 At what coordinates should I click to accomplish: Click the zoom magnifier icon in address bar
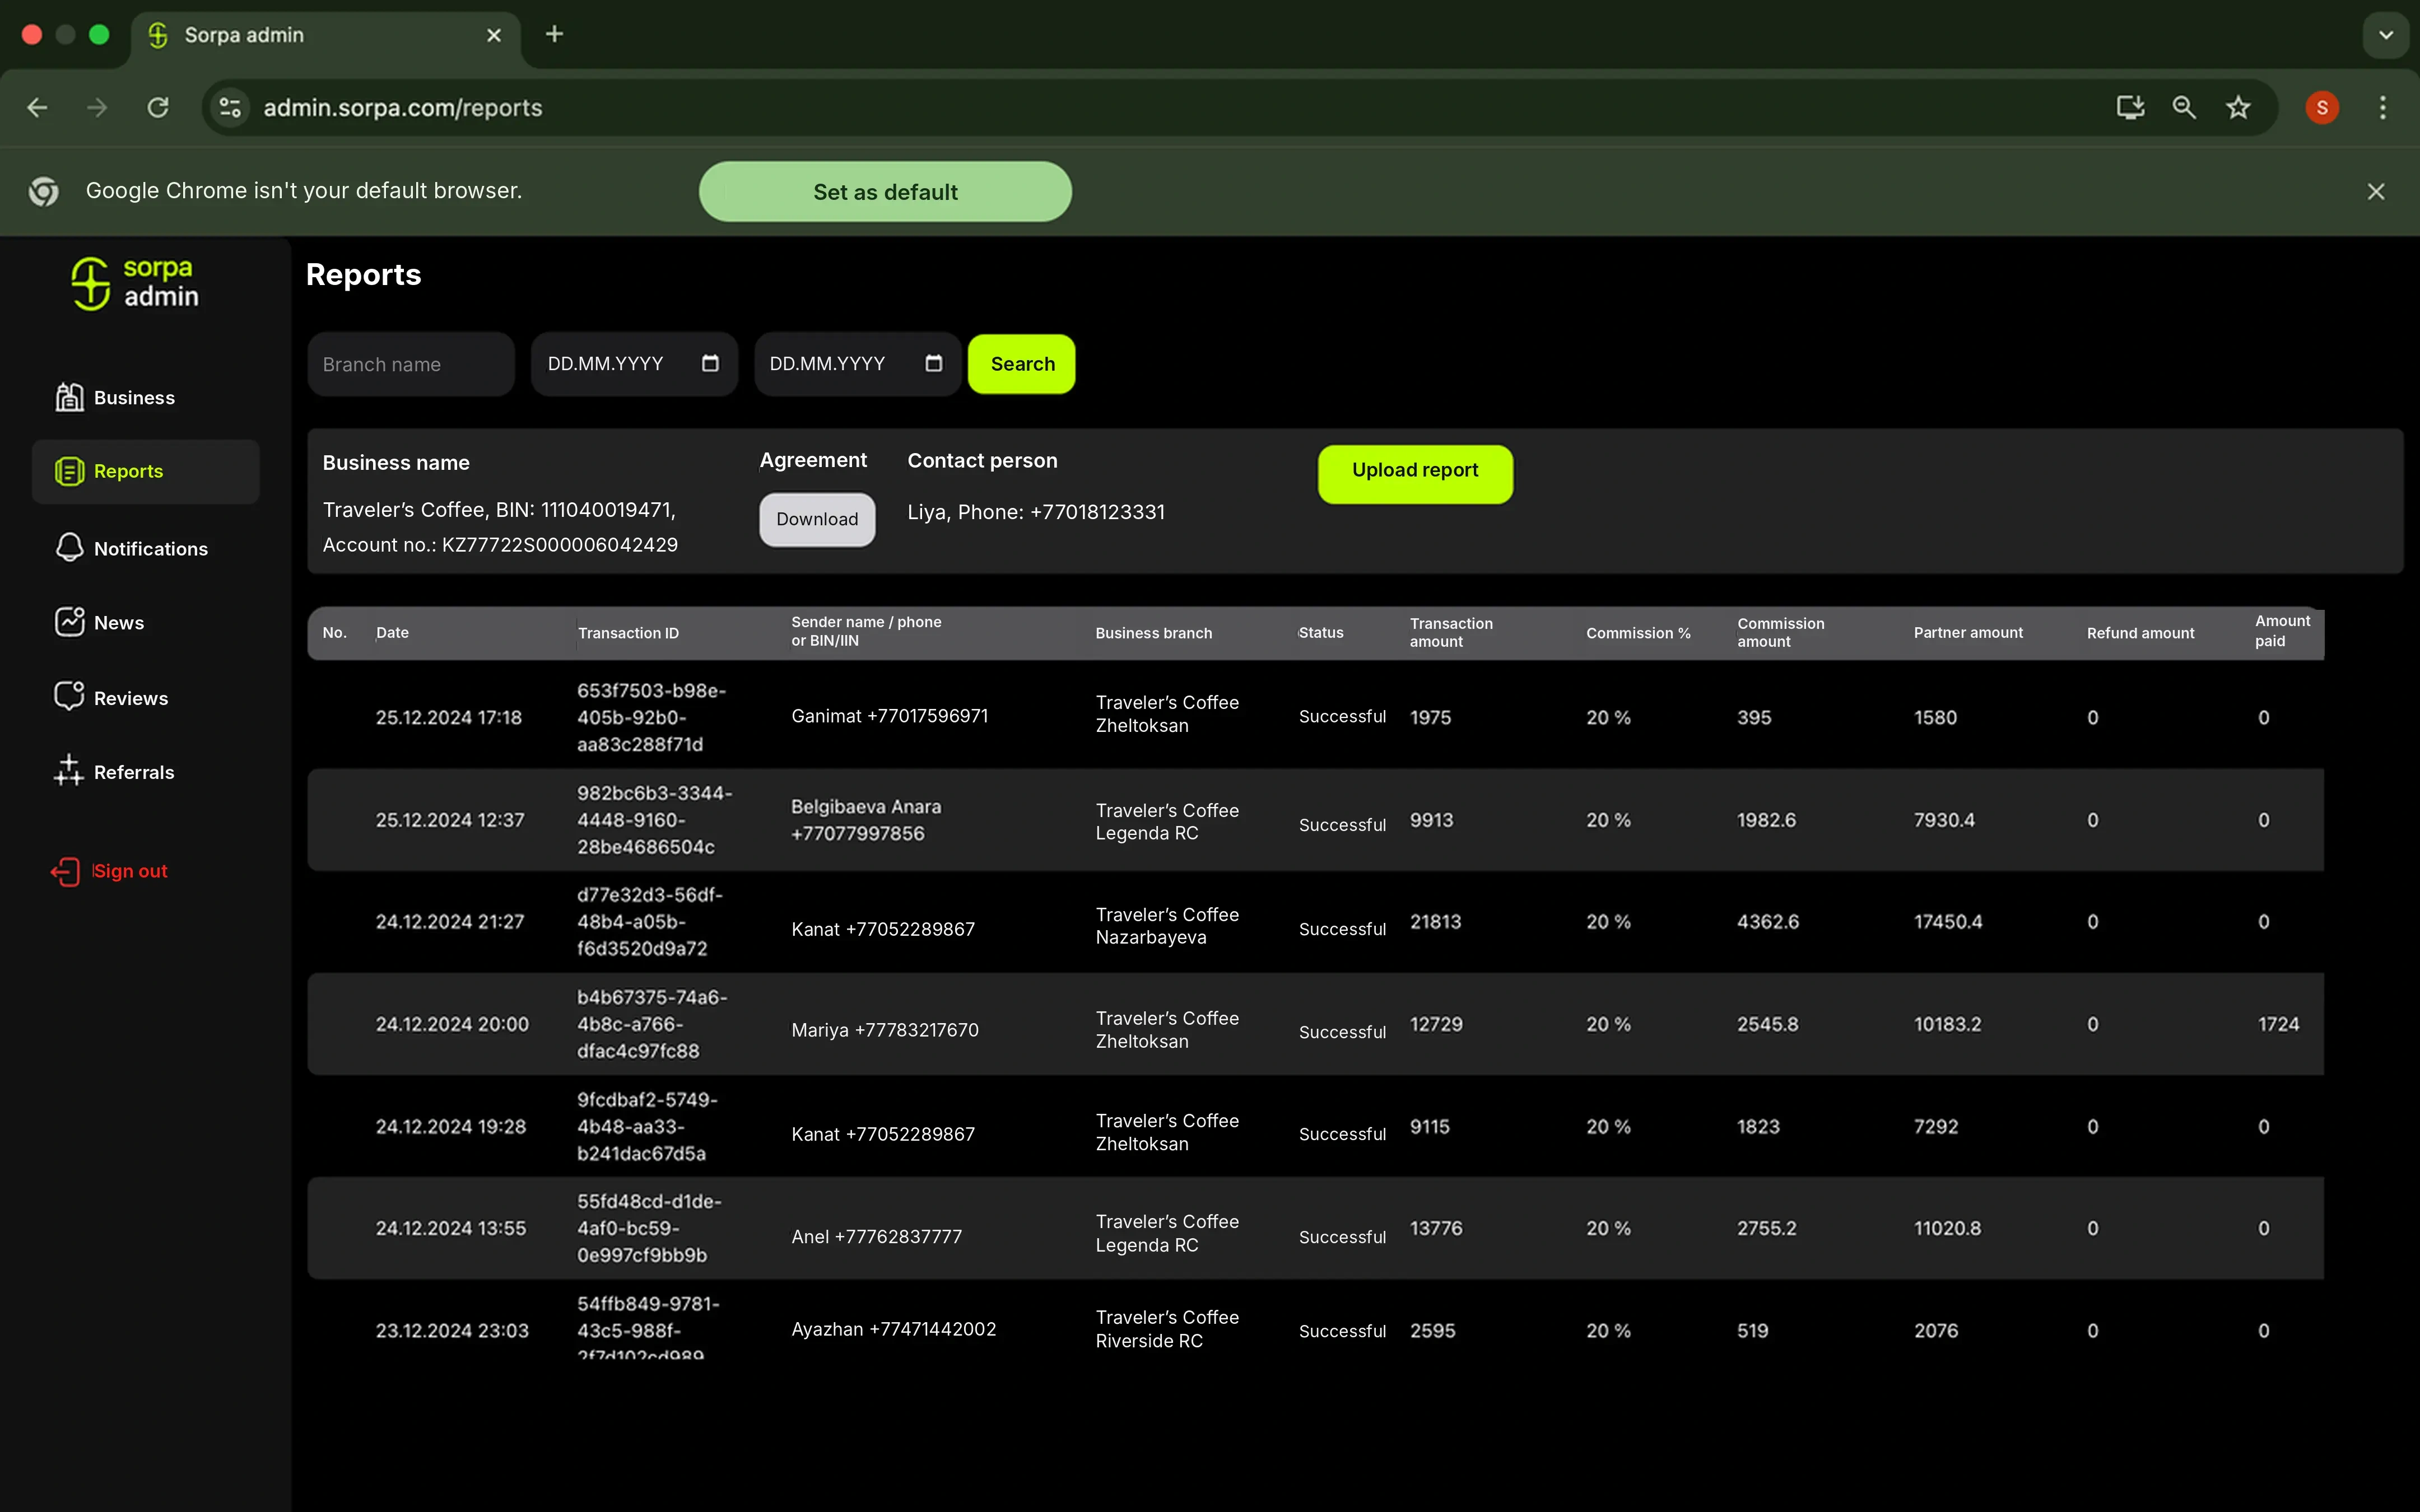coord(2184,107)
